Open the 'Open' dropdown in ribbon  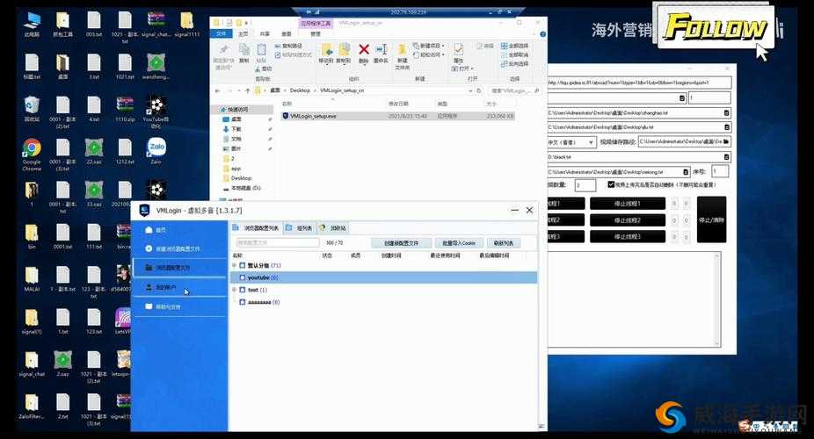click(462, 68)
